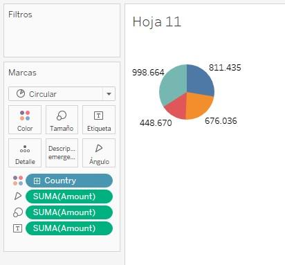Click the Filtros shelf header

coord(20,15)
